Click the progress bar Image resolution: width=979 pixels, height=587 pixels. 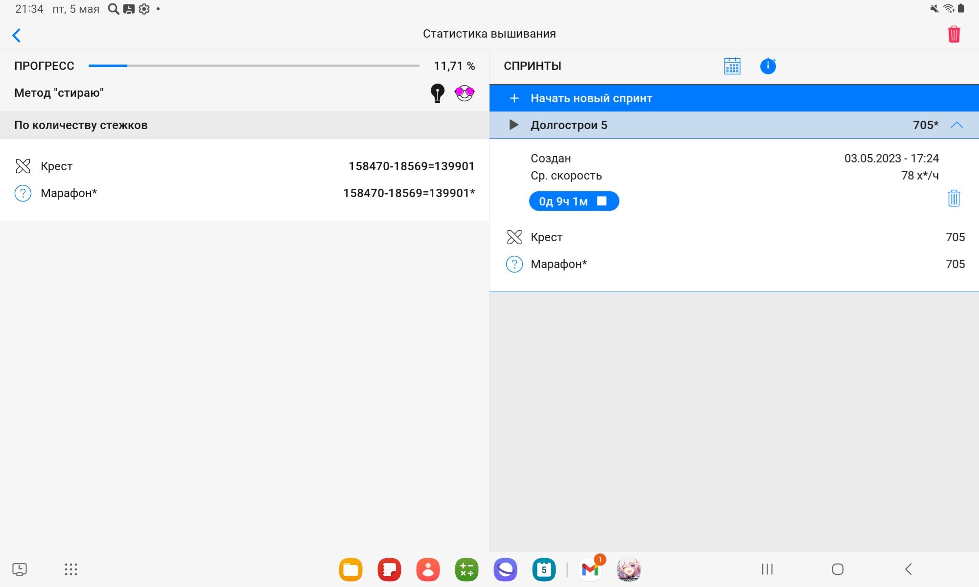(254, 66)
